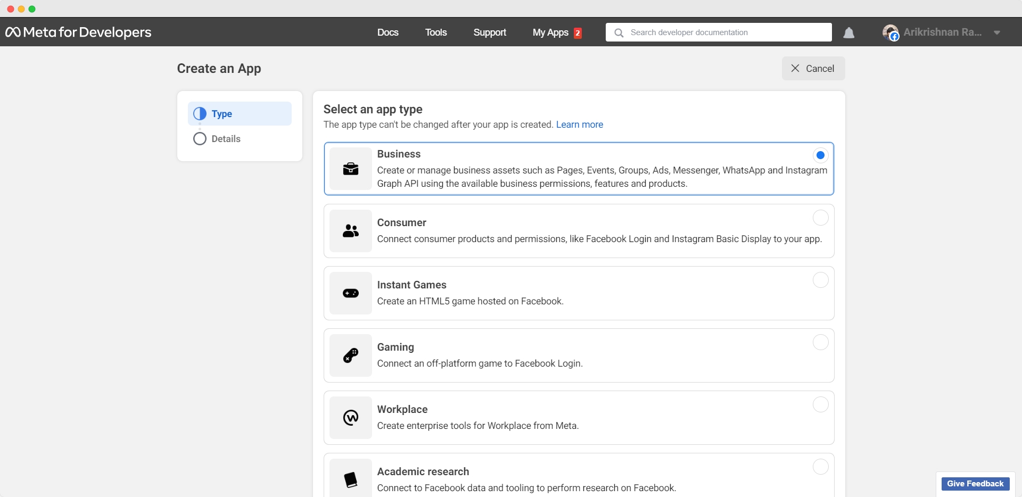Click 'Create an HTML5 game hosted on Facebook.'
1022x497 pixels.
click(x=471, y=301)
